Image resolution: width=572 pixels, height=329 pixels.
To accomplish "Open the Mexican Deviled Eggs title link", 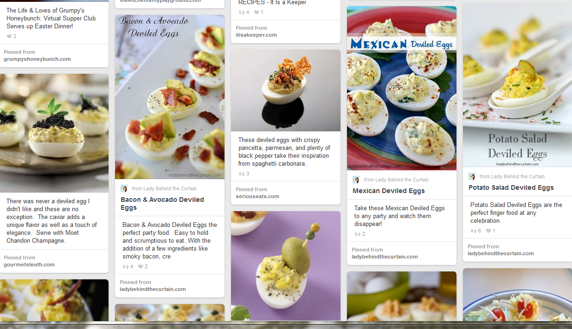I will (389, 191).
